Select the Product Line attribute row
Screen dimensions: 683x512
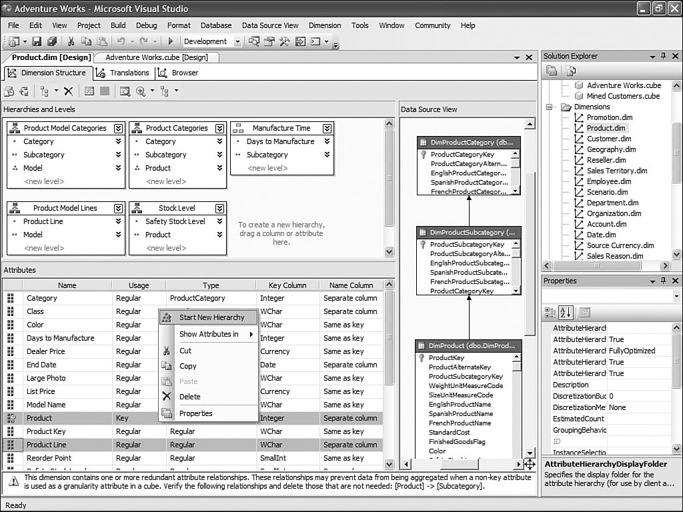[x=193, y=445]
